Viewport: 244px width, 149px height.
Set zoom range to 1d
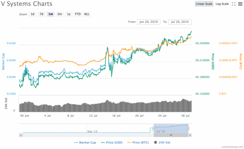click(32, 14)
